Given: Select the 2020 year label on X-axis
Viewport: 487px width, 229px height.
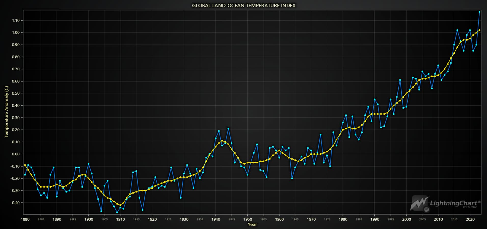Looking at the screenshot, I should pyautogui.click(x=470, y=219).
